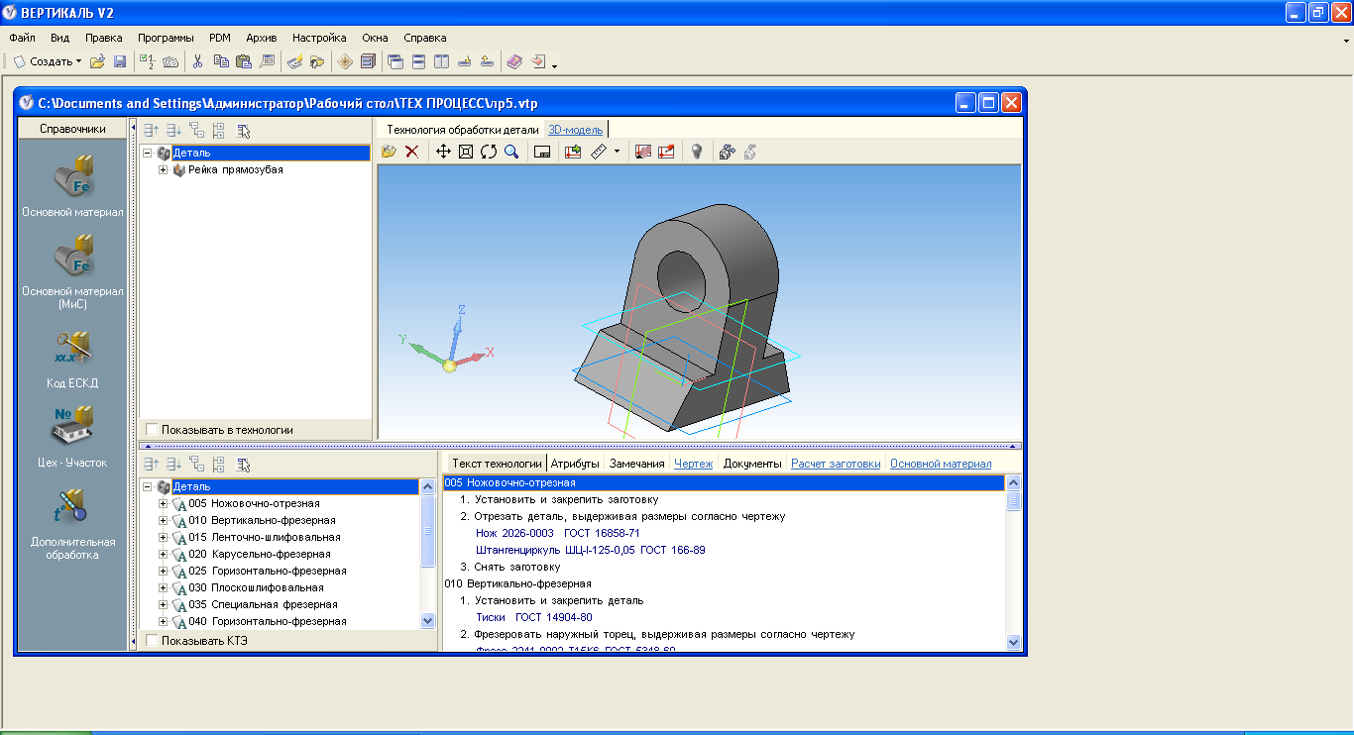The width and height of the screenshot is (1354, 735).
Task: Click the Справочники panel header button
Action: pos(73,129)
